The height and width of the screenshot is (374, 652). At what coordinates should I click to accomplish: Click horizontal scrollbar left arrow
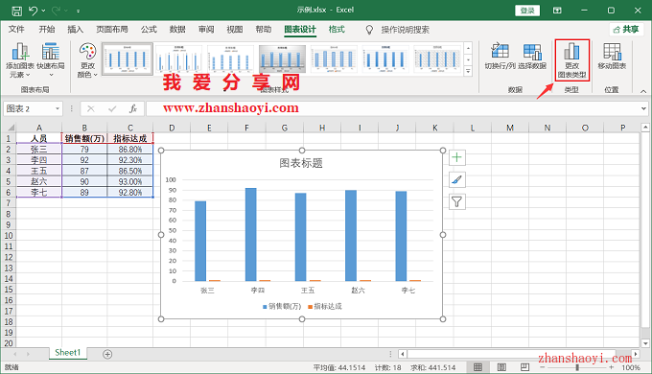click(x=402, y=354)
